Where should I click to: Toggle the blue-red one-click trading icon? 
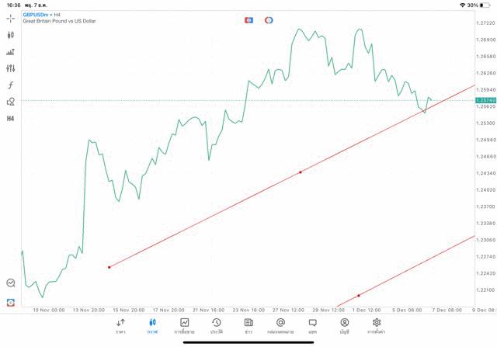[248, 19]
